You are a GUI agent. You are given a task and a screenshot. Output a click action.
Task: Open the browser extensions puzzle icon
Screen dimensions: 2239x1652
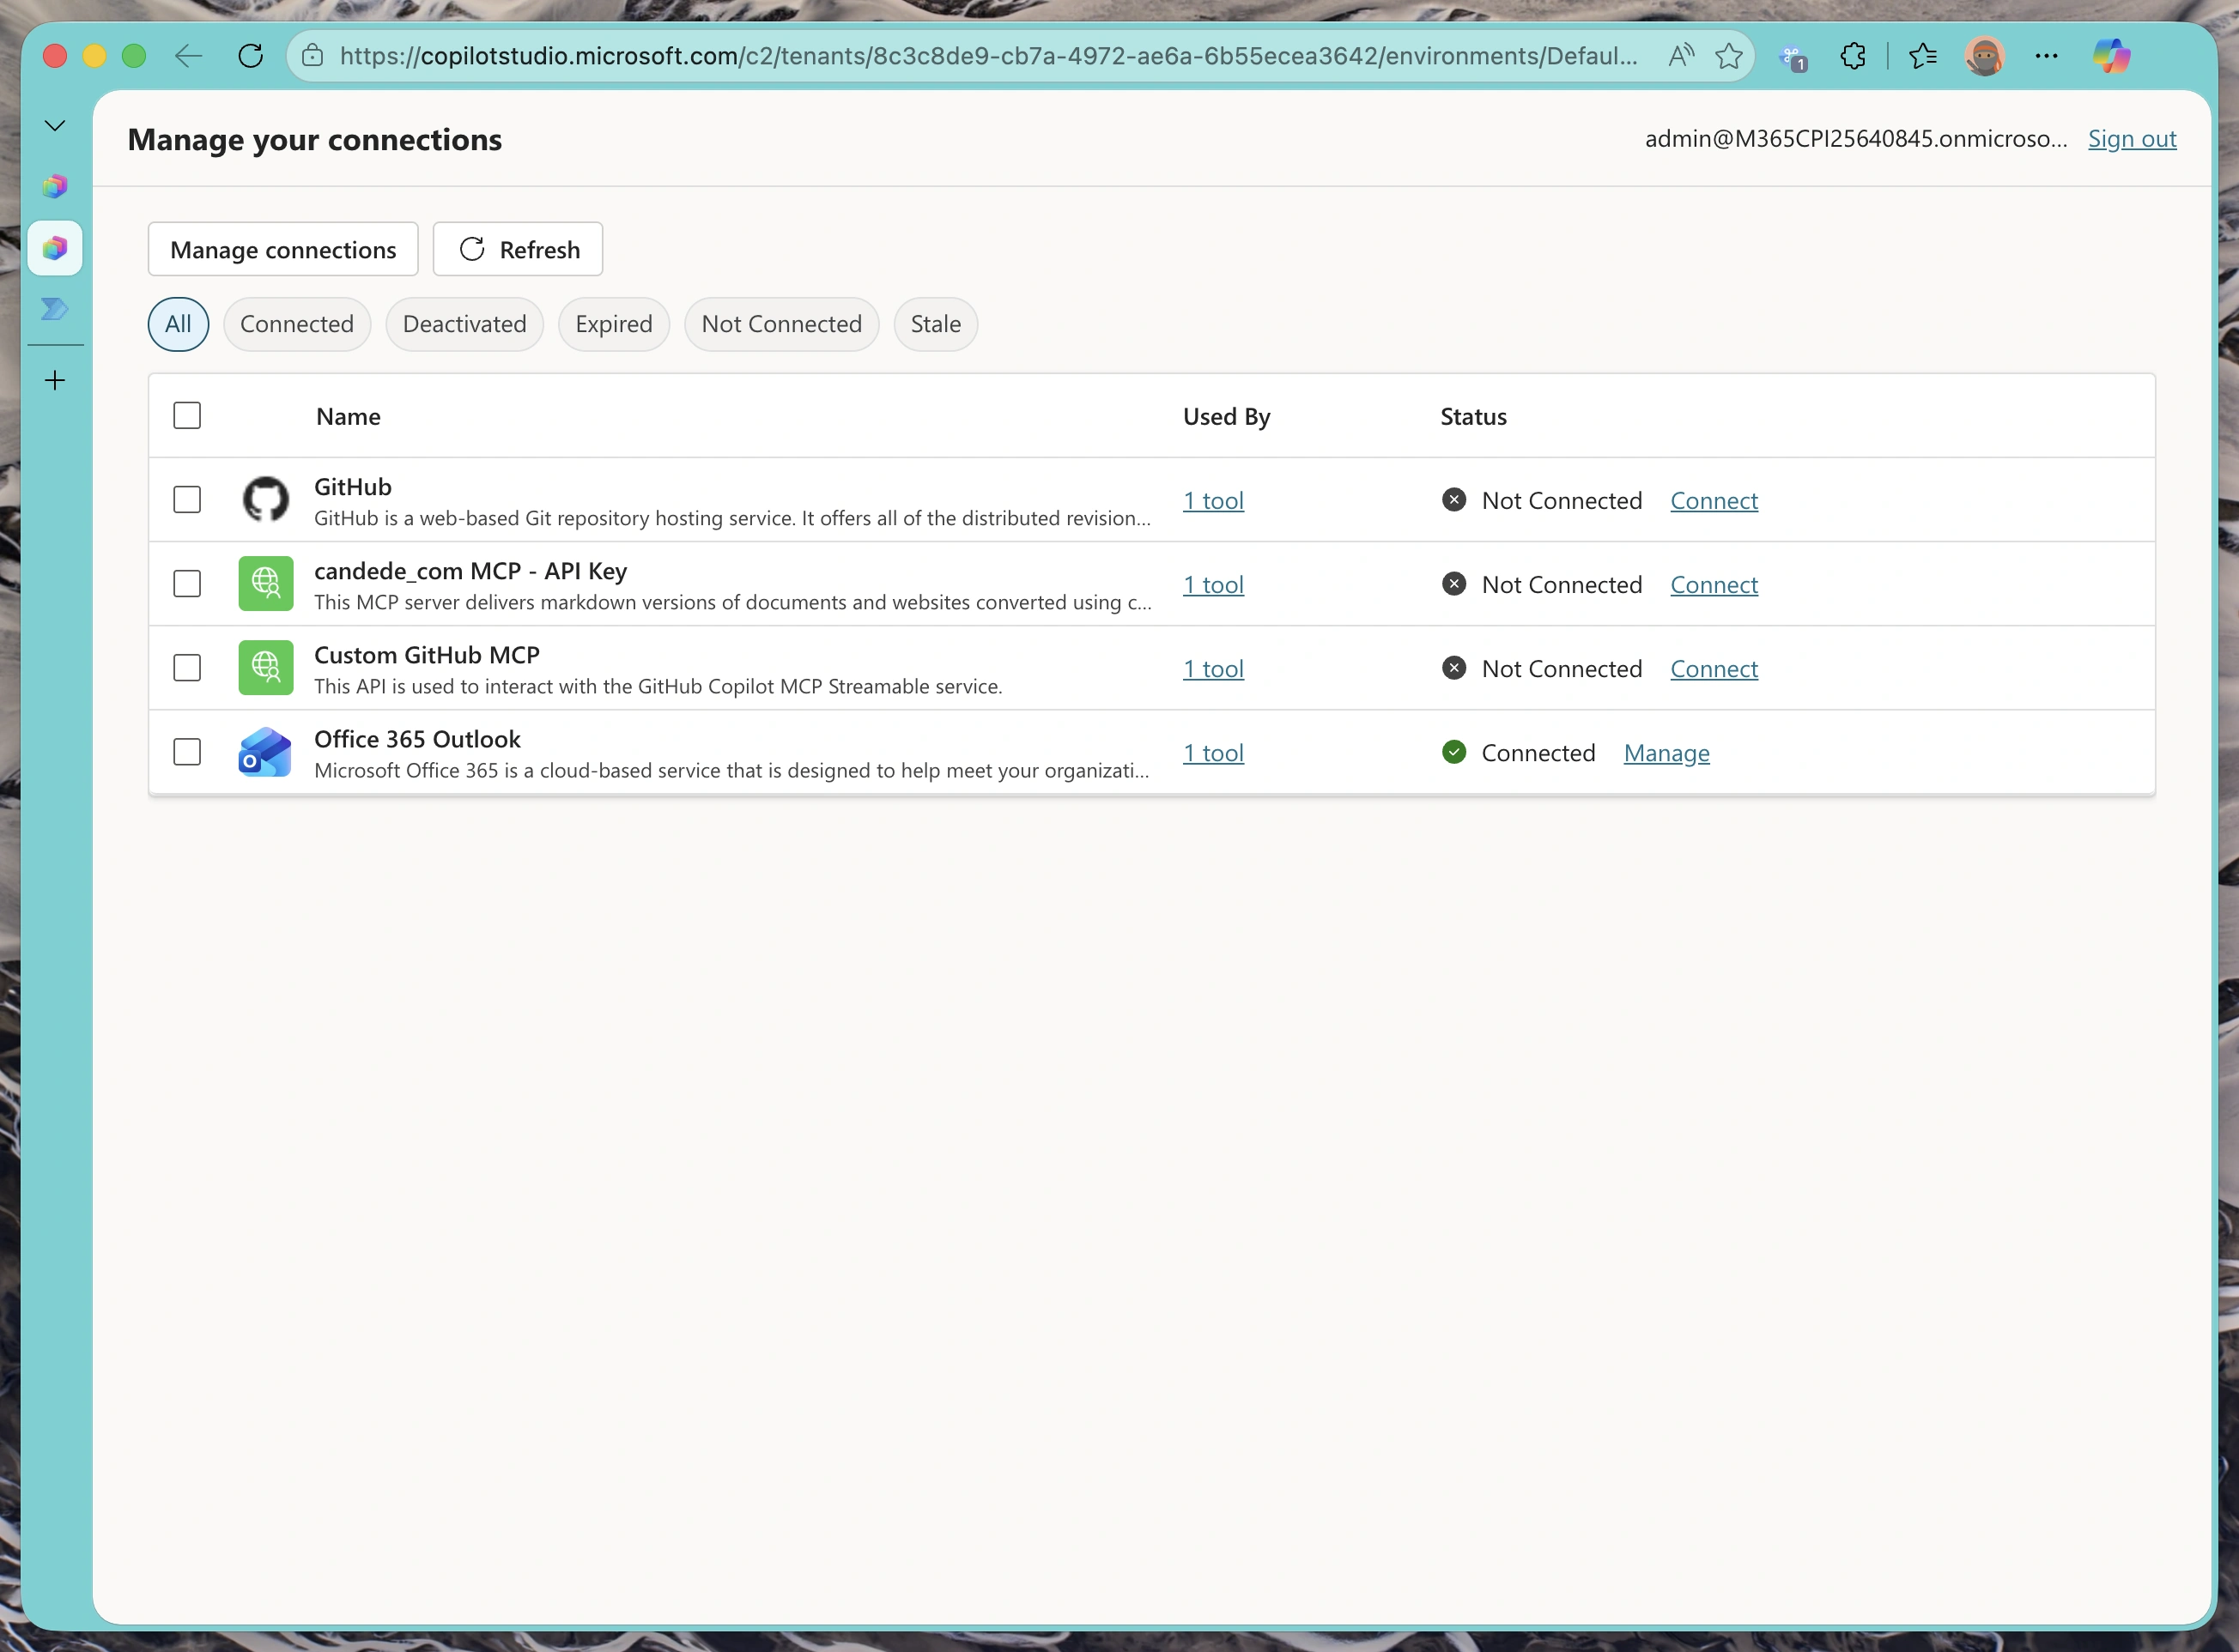[x=1853, y=56]
